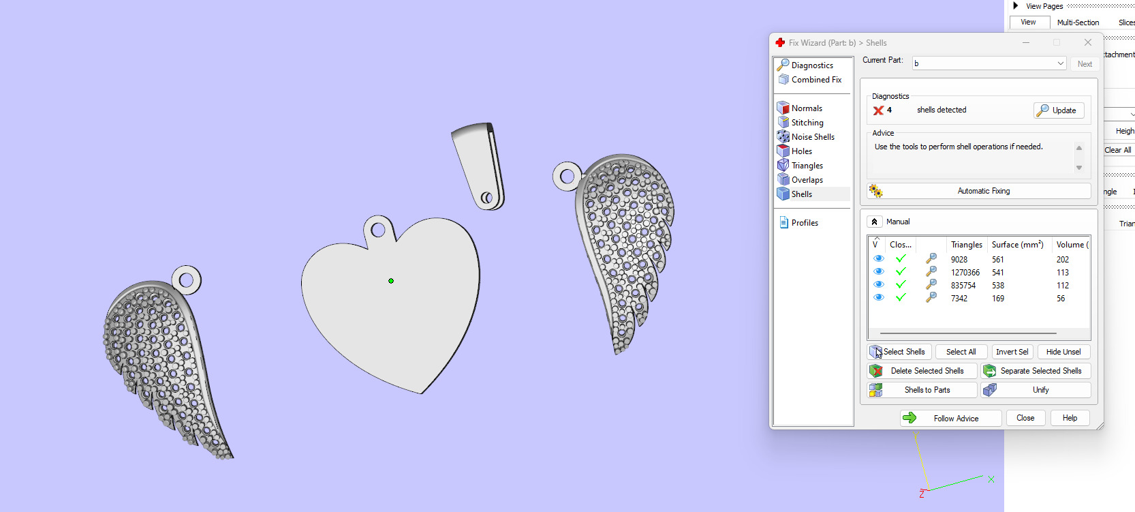Screen dimensions: 1135x512
Task: Run Automatic Fixing
Action: coord(978,191)
